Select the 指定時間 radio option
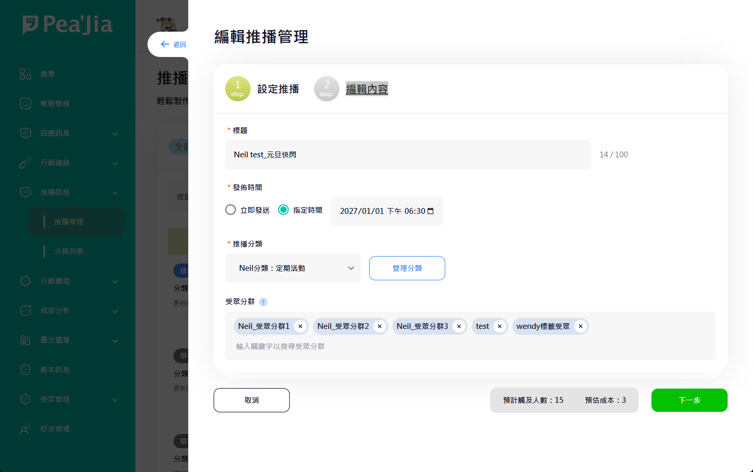This screenshot has height=472, width=753. point(283,210)
